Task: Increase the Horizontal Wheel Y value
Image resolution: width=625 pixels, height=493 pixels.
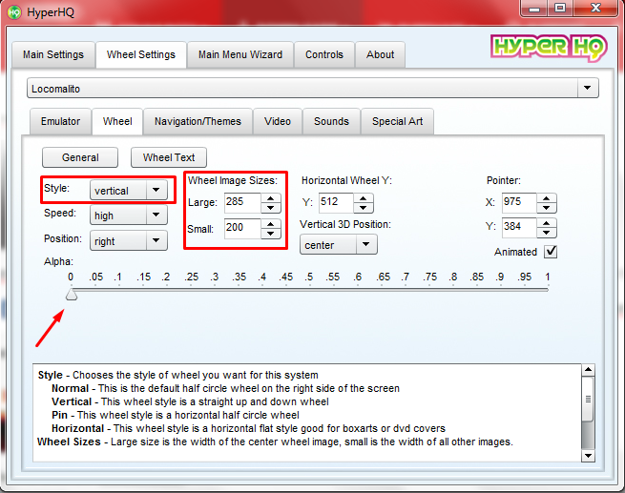Action: tap(364, 198)
